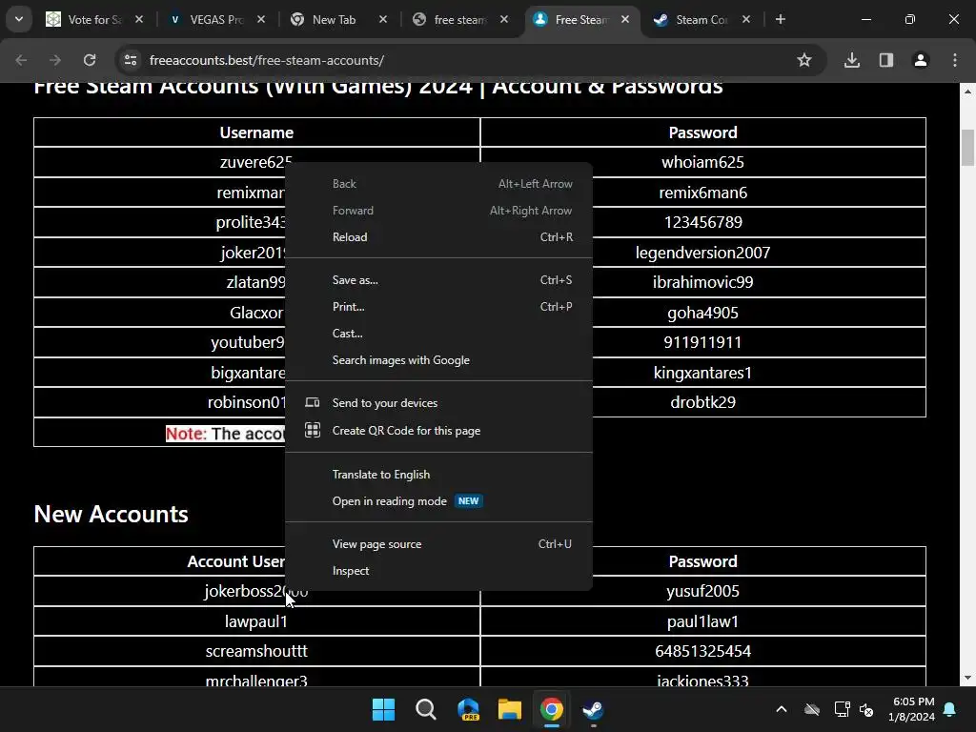
Task: Choose View page source
Action: [438, 544]
